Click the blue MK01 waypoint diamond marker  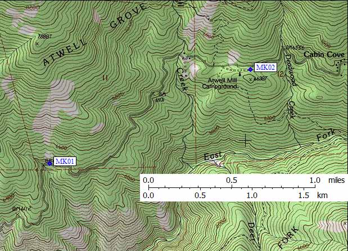[x=49, y=162]
